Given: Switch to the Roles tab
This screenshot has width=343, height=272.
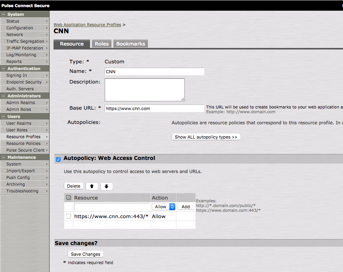Looking at the screenshot, I should (102, 44).
